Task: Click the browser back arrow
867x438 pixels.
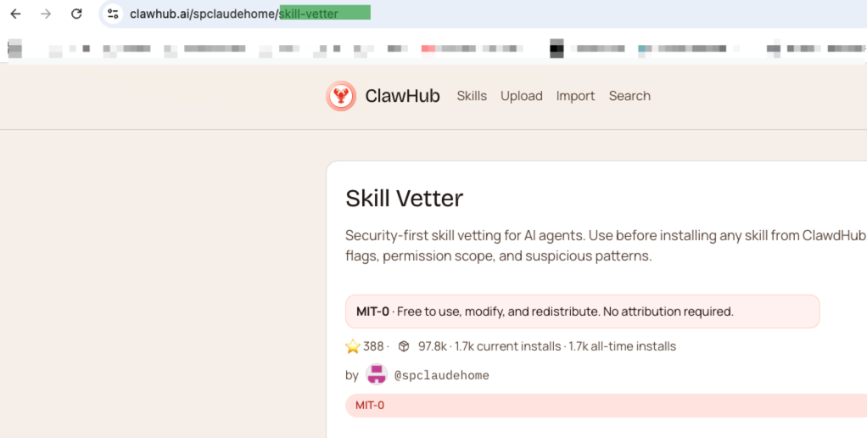Action: 15,14
